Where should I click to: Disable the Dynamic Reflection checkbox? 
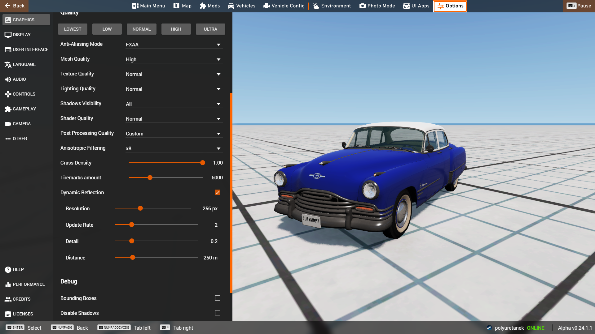tap(218, 192)
